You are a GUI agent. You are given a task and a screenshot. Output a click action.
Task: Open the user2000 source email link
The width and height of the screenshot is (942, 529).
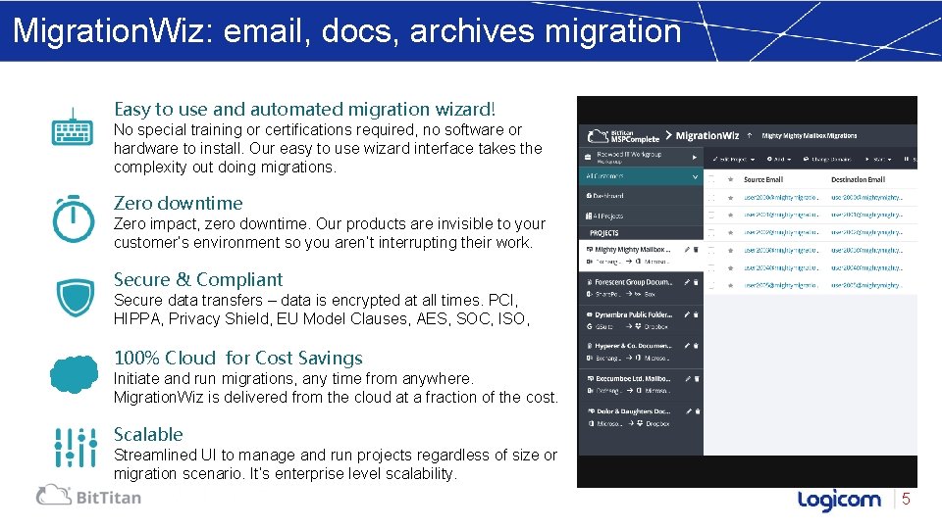click(781, 197)
